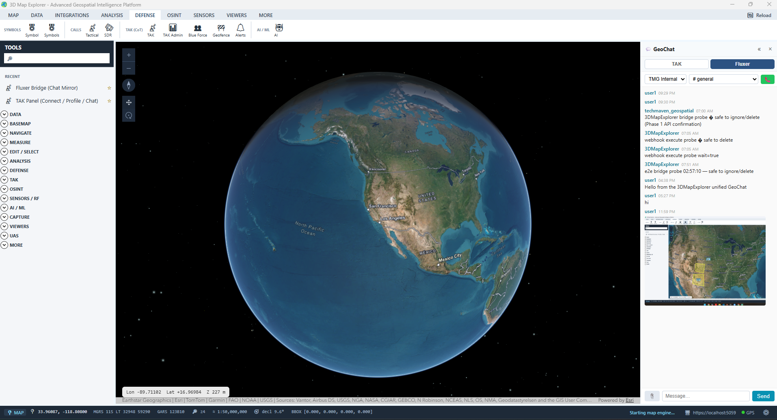Click the zoom level z4 indicator
Image resolution: width=777 pixels, height=420 pixels.
(x=199, y=412)
